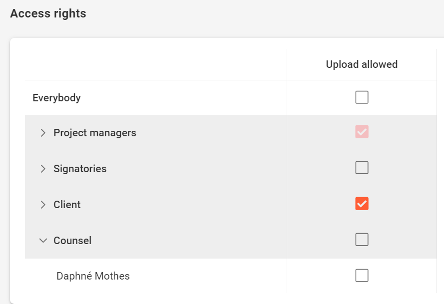Select the Everybody row label
444x304 pixels.
pyautogui.click(x=56, y=98)
